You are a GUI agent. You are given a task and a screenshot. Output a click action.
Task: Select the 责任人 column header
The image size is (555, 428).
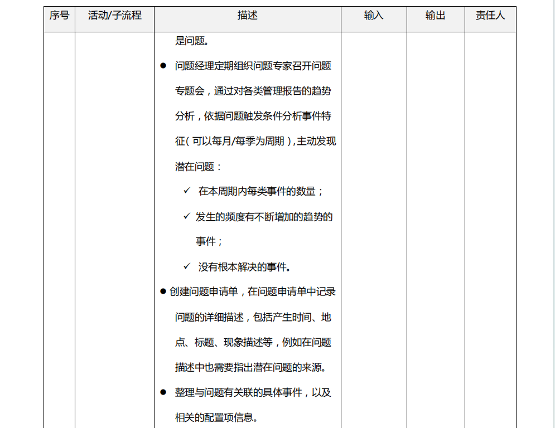coord(490,16)
